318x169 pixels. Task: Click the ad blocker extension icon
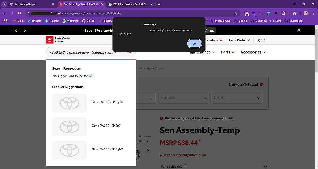(x=246, y=13)
